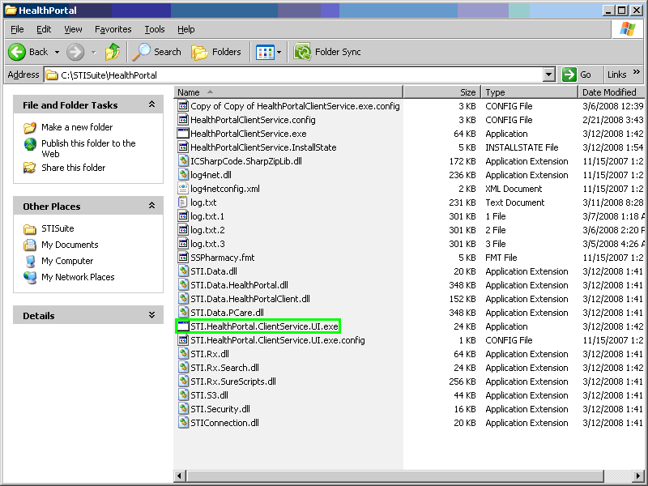Open the Tools menu
The image size is (648, 486).
click(155, 29)
